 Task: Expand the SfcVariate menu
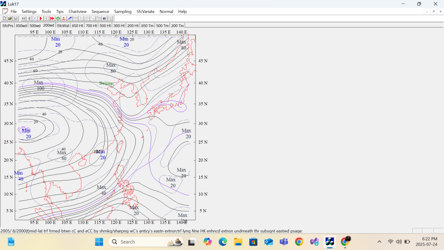145,11
